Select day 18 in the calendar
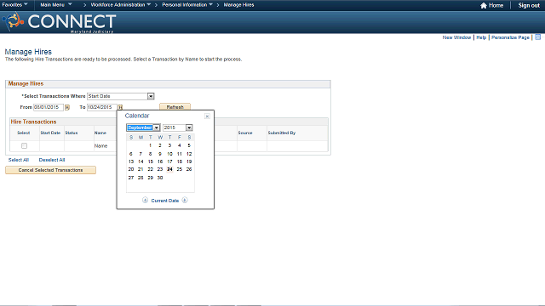The image size is (545, 306). tap(180, 161)
